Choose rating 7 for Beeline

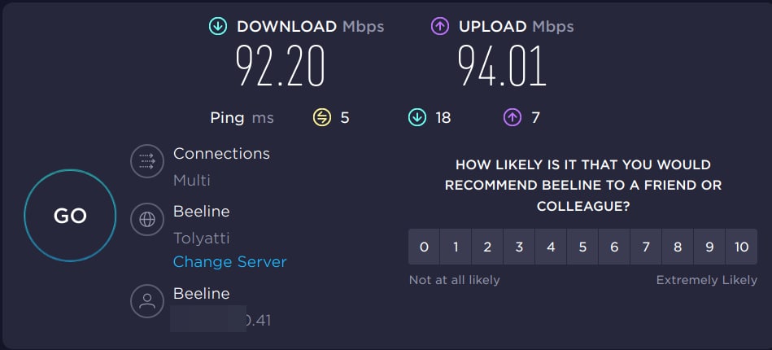point(646,247)
